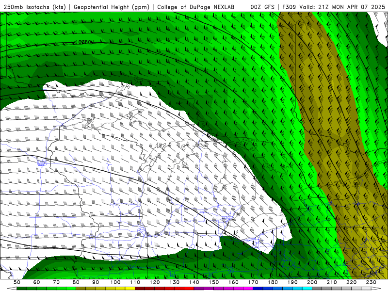388x291 pixels.
Task: Click the olive swatch just after 80
Action: click(81, 288)
